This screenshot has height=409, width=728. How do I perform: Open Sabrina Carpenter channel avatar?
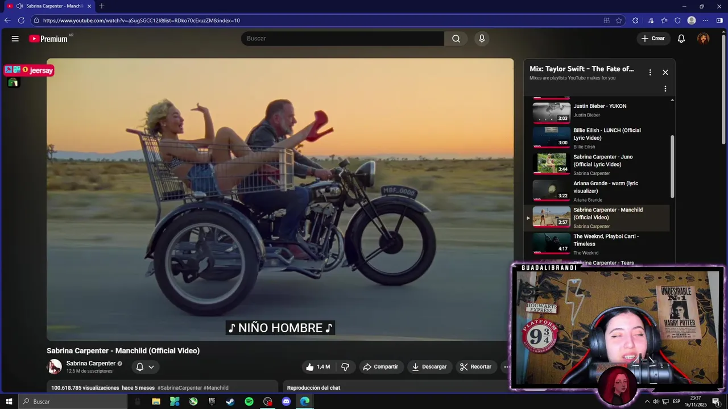click(x=55, y=367)
